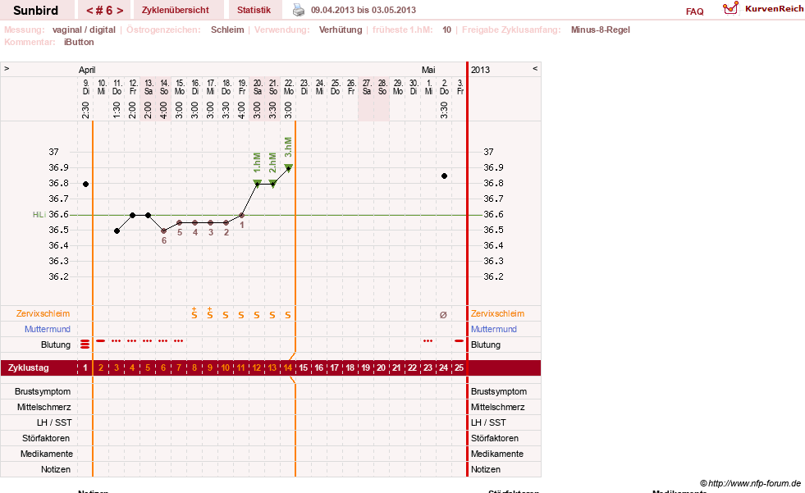Click the vaginal / digital measurement value
The height and width of the screenshot is (493, 805).
[x=84, y=30]
